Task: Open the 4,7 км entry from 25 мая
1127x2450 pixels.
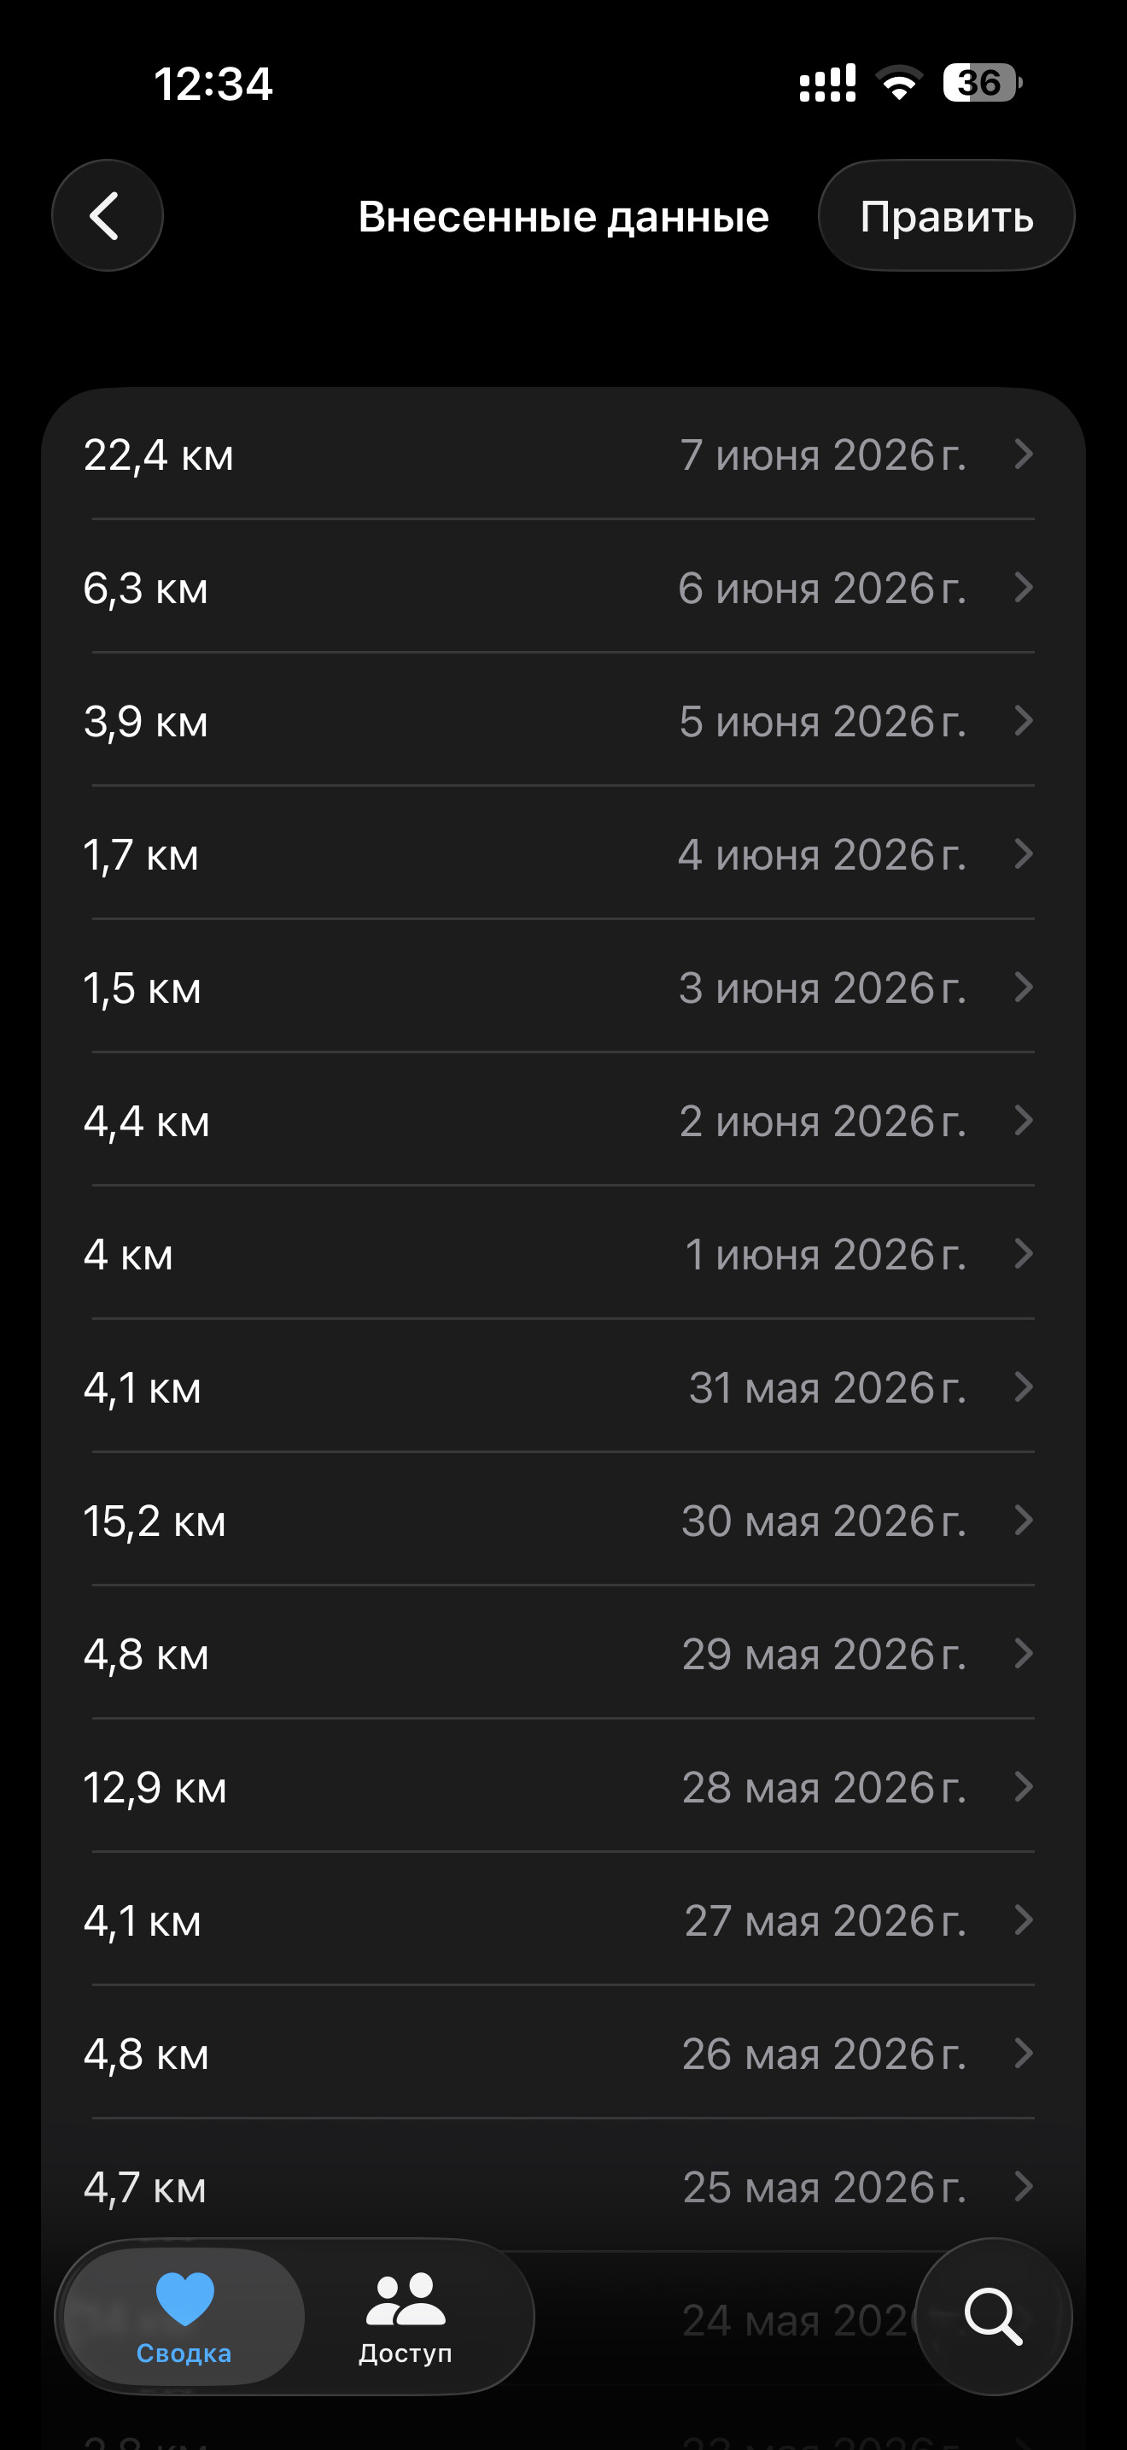Action: (x=563, y=2185)
